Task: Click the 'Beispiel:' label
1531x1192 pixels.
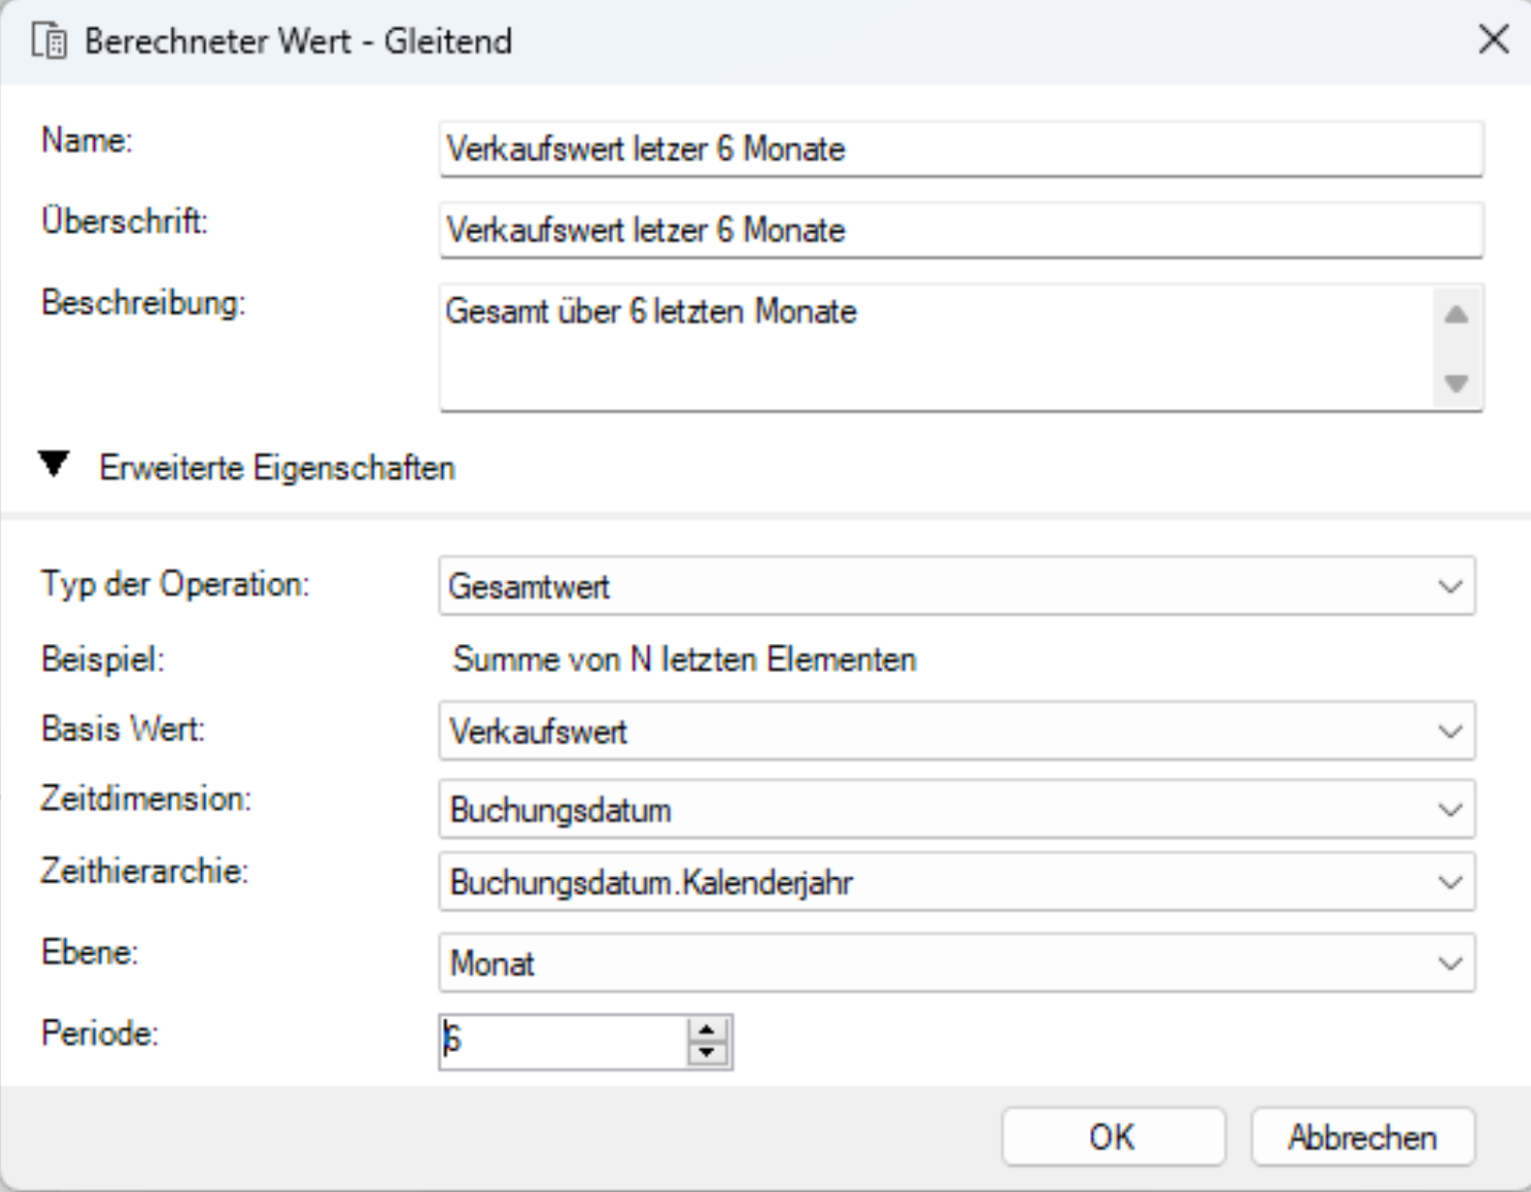Action: coord(103,659)
